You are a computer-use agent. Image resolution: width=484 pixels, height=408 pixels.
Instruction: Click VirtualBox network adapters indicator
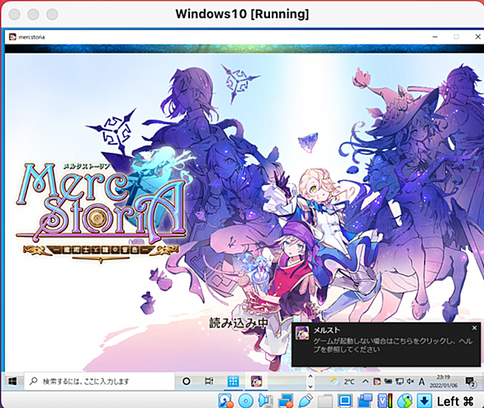[x=286, y=401]
